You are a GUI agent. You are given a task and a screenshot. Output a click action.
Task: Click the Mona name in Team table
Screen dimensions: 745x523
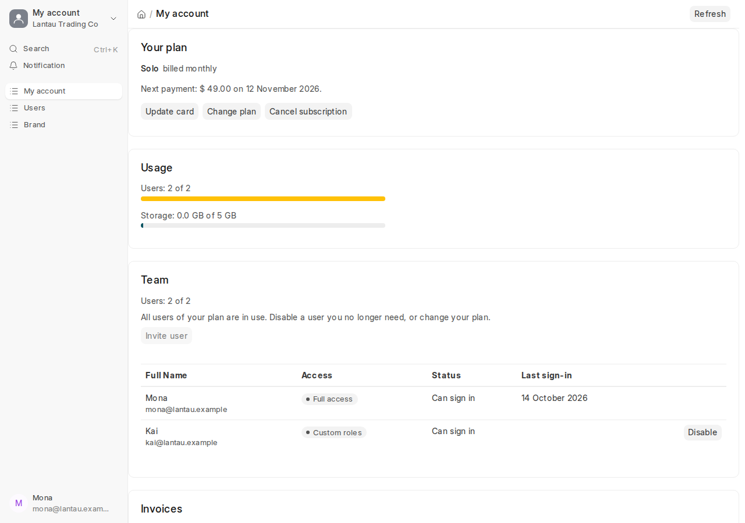click(x=157, y=398)
